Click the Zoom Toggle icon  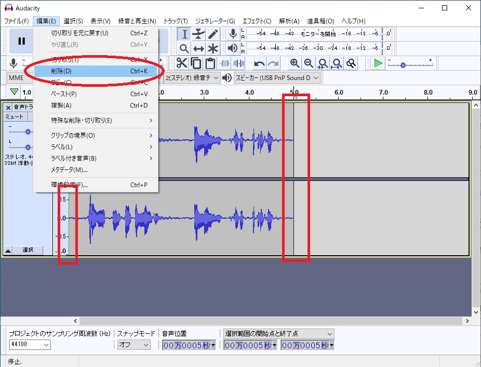tap(351, 63)
